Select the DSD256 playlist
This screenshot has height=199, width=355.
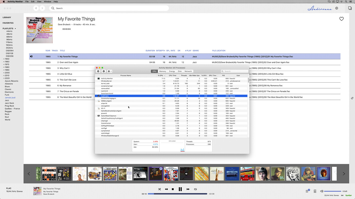10,56
